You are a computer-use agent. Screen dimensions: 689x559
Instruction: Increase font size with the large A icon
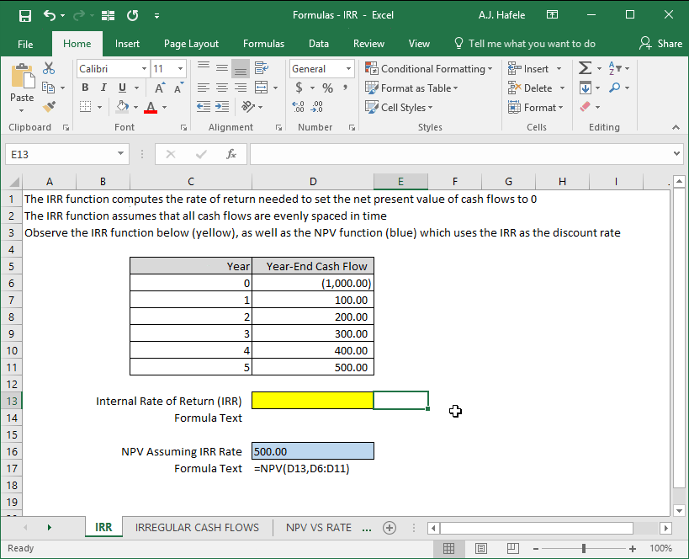point(160,88)
